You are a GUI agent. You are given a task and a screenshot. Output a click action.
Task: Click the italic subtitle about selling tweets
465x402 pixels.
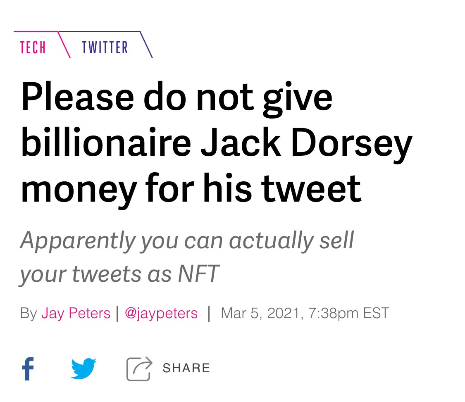pos(188,255)
